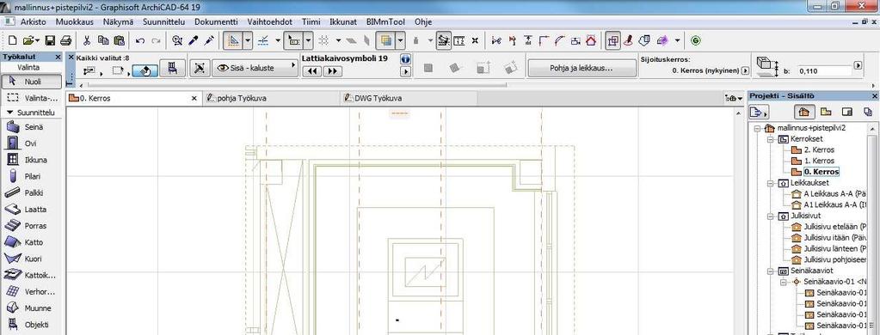Click the Find and Select icon
Viewport: 880px width, 335px height.
point(177,40)
